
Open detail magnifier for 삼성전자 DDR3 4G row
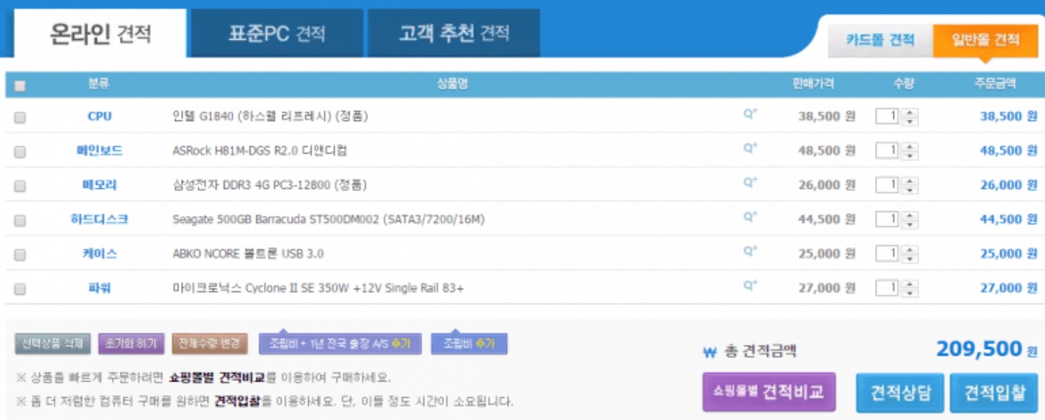click(750, 182)
